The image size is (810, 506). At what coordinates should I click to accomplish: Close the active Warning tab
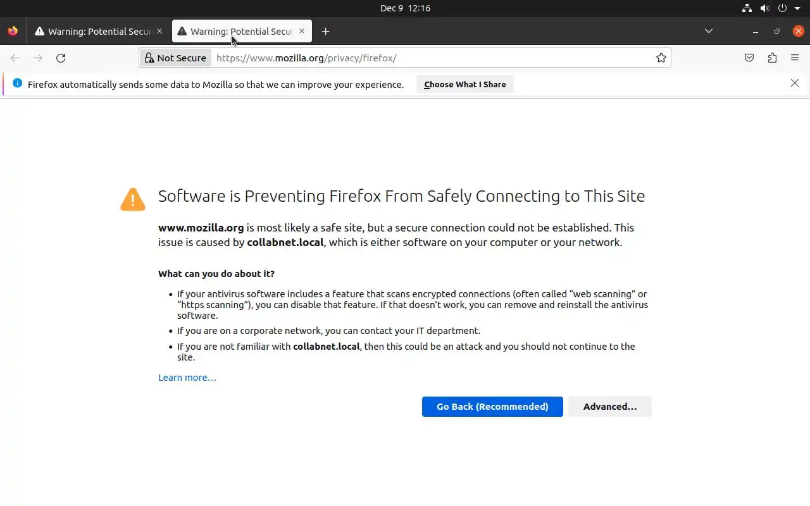click(302, 31)
